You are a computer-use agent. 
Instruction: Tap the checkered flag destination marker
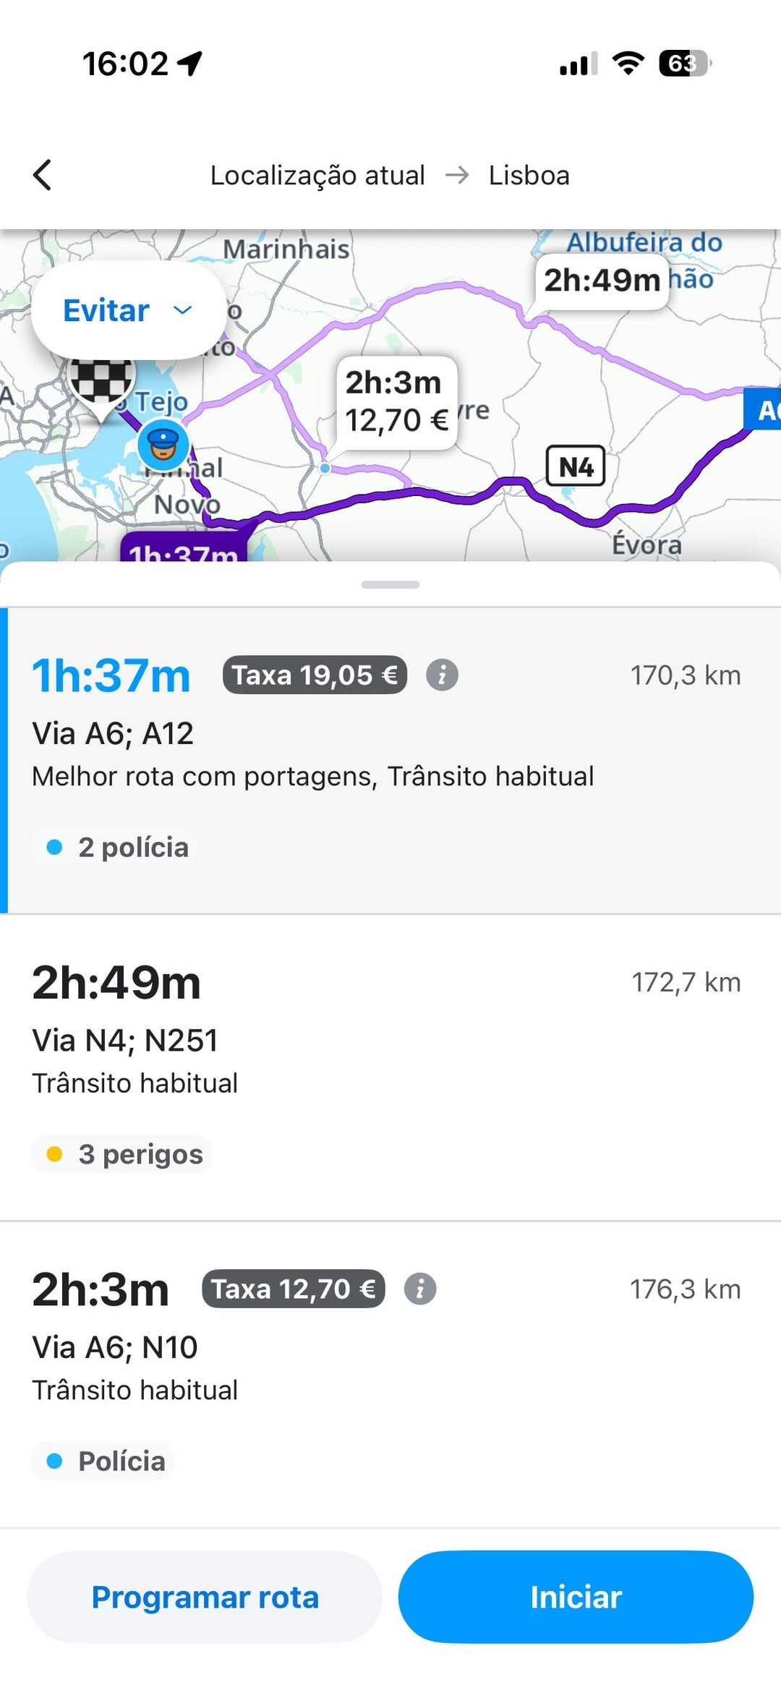tap(101, 381)
